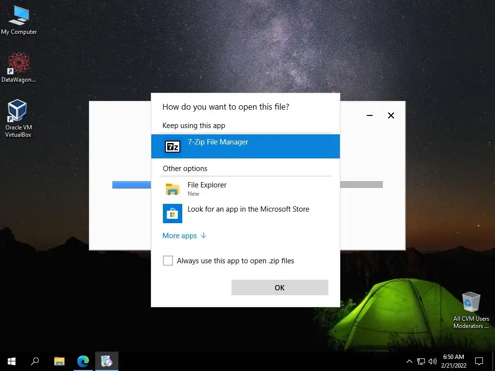This screenshot has width=495, height=371.
Task: Select the All CVM Users Moderators recycle bin icon
Action: [x=471, y=311]
